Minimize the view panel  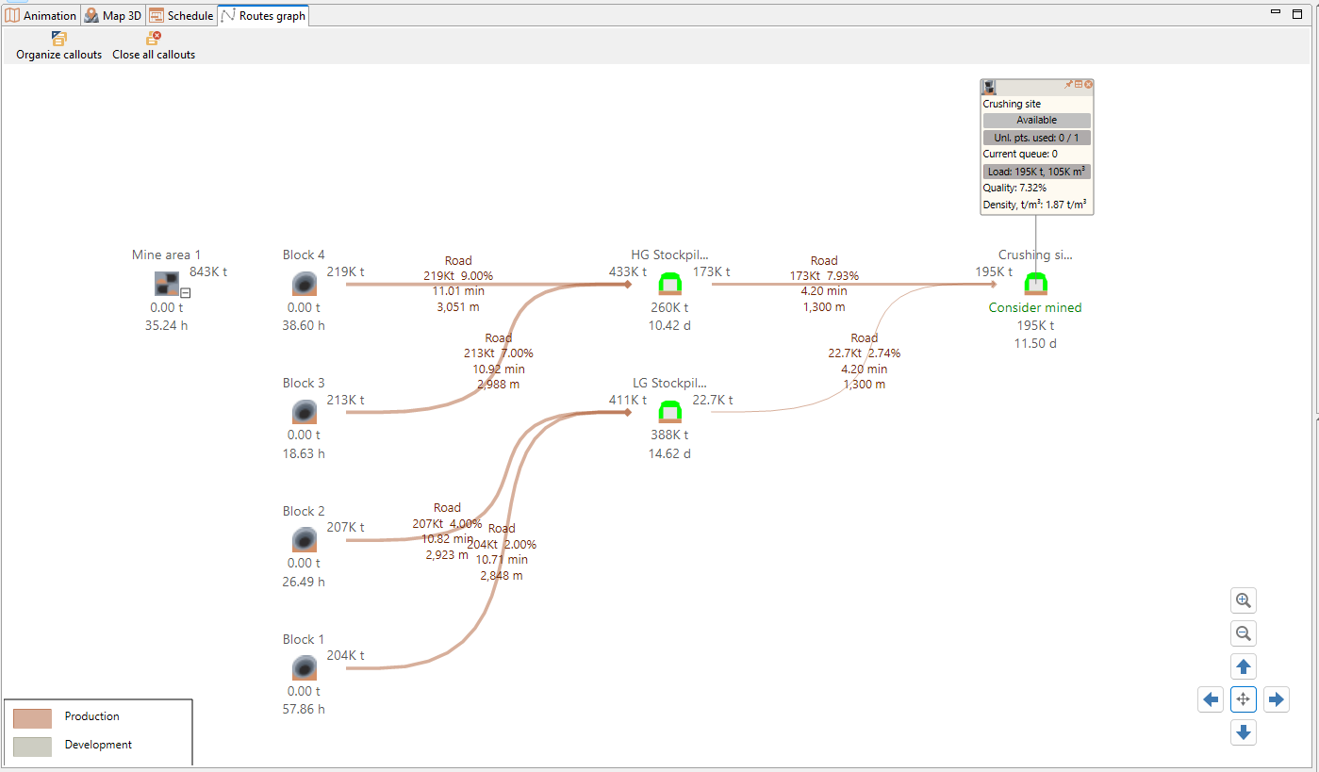(x=1276, y=13)
